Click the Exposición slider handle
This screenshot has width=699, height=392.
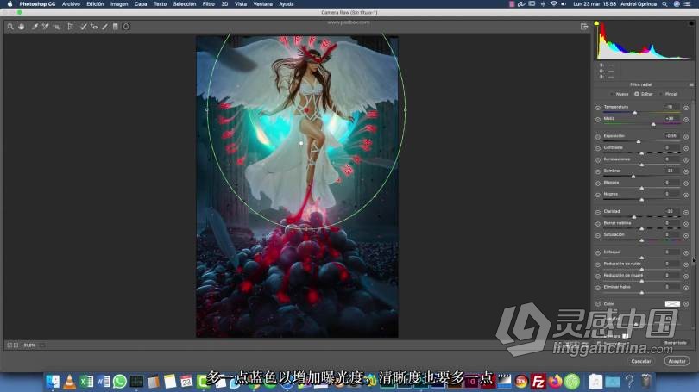(x=639, y=141)
